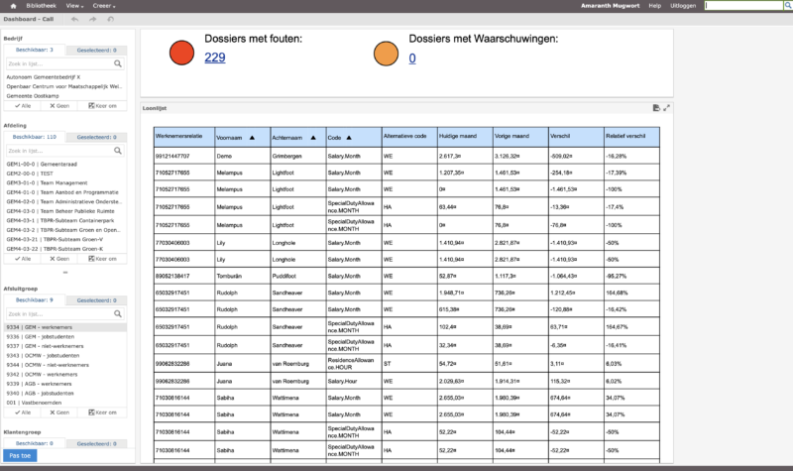Open the 229 dossiers with errors link
Viewport: 793px width, 471px height.
click(214, 59)
